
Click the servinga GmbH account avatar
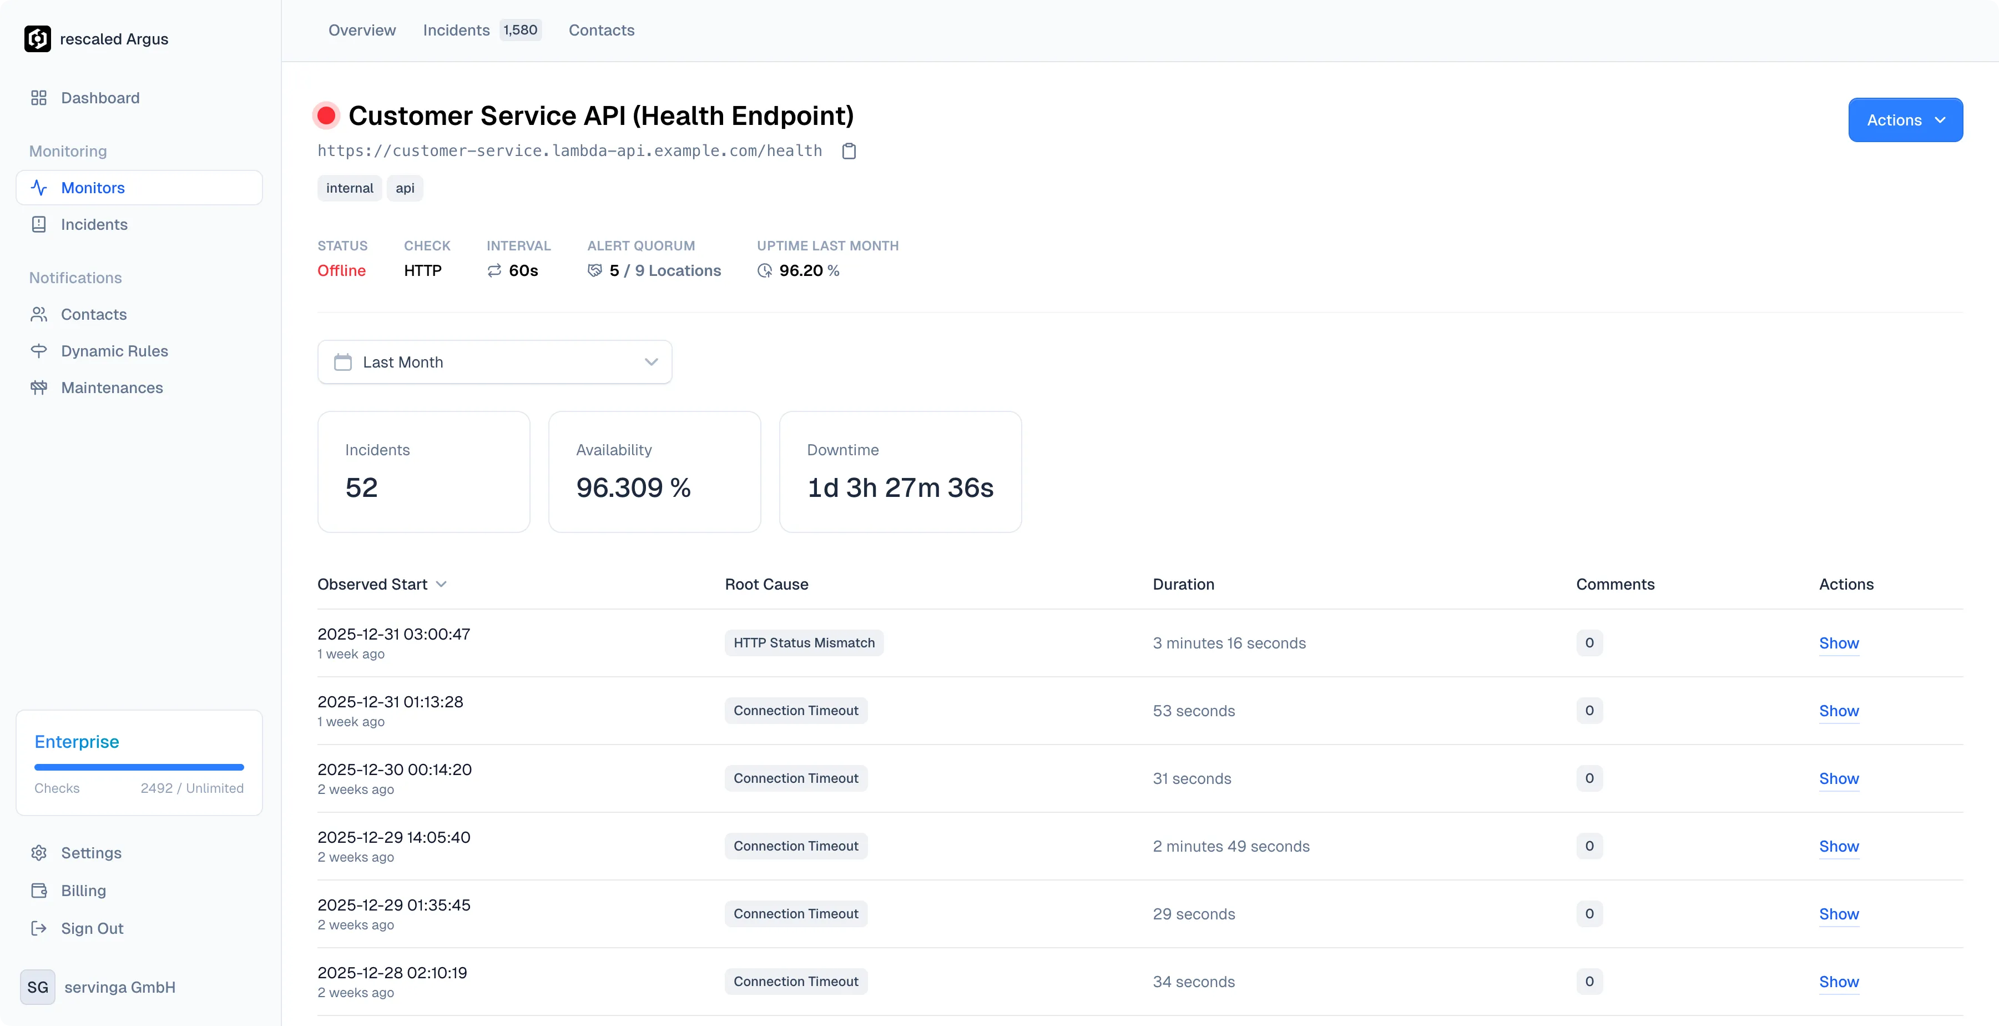pyautogui.click(x=37, y=987)
